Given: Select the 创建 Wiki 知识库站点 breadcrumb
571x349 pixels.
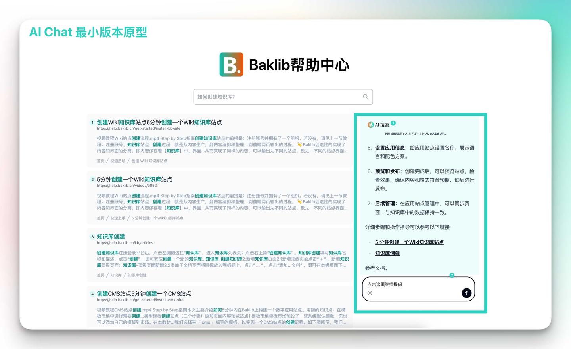Looking at the screenshot, I should (149, 161).
